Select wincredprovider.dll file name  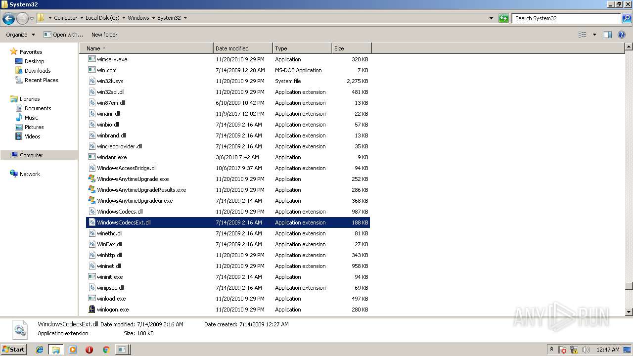pos(120,146)
